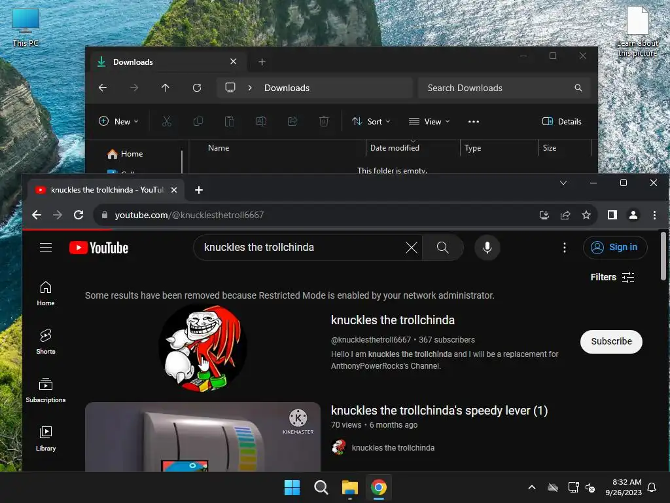The width and height of the screenshot is (670, 503).
Task: Sign in to YouTube
Action: click(x=615, y=247)
